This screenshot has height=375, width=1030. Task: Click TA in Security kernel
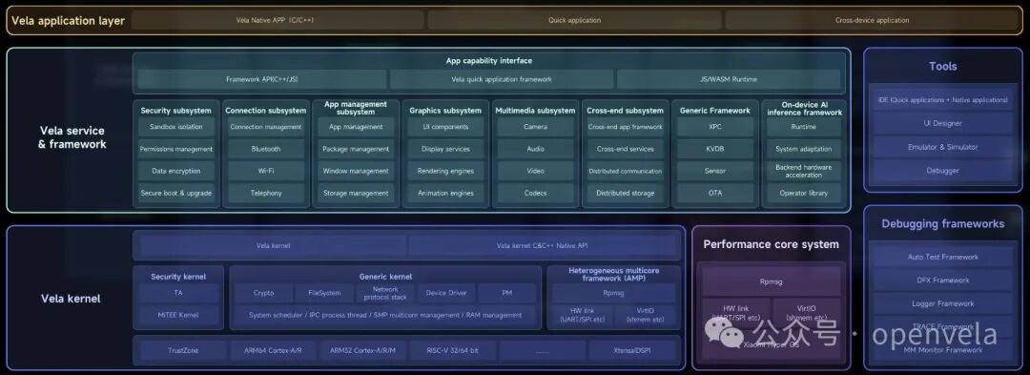point(178,293)
